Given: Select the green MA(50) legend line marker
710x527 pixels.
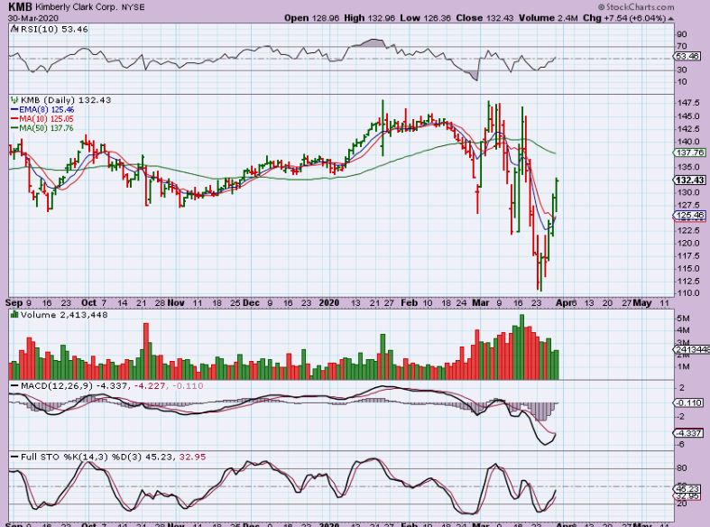Looking at the screenshot, I should click(14, 128).
